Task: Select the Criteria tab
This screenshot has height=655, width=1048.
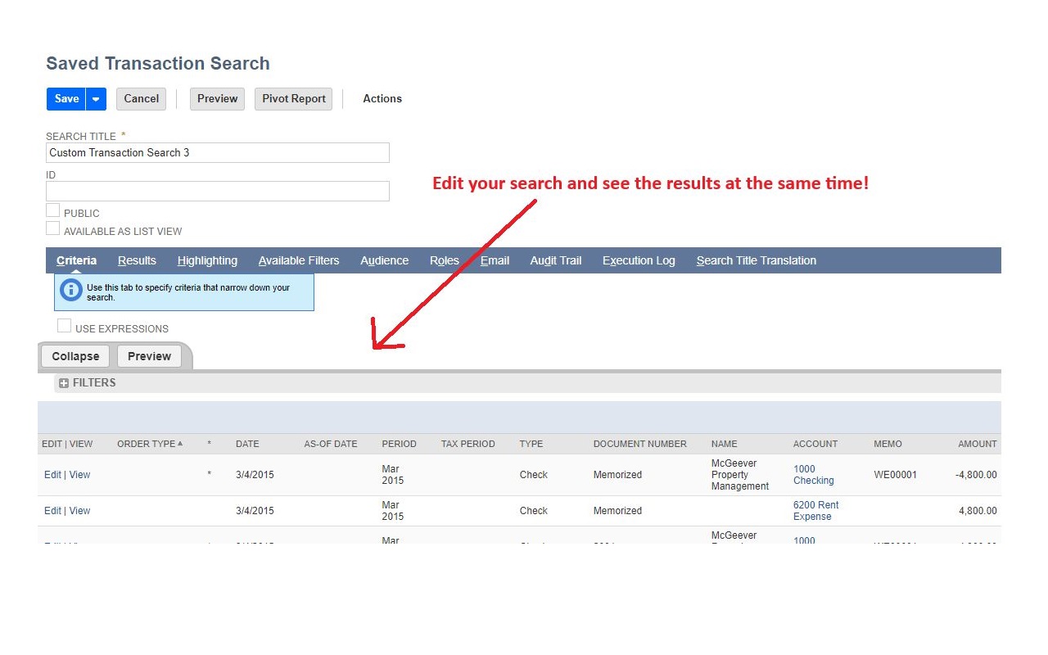Action: (x=76, y=260)
